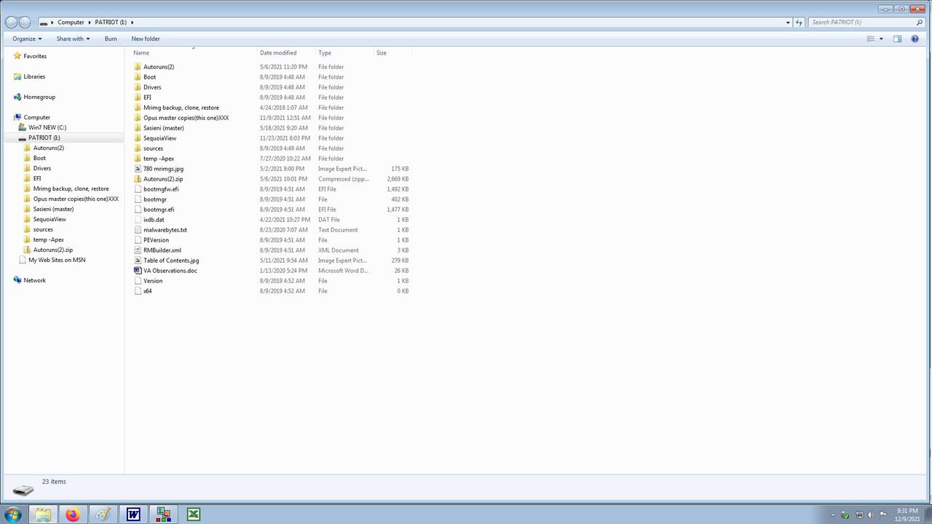Click the Computer breadcrumb in address bar
Image resolution: width=932 pixels, height=524 pixels.
tap(71, 23)
